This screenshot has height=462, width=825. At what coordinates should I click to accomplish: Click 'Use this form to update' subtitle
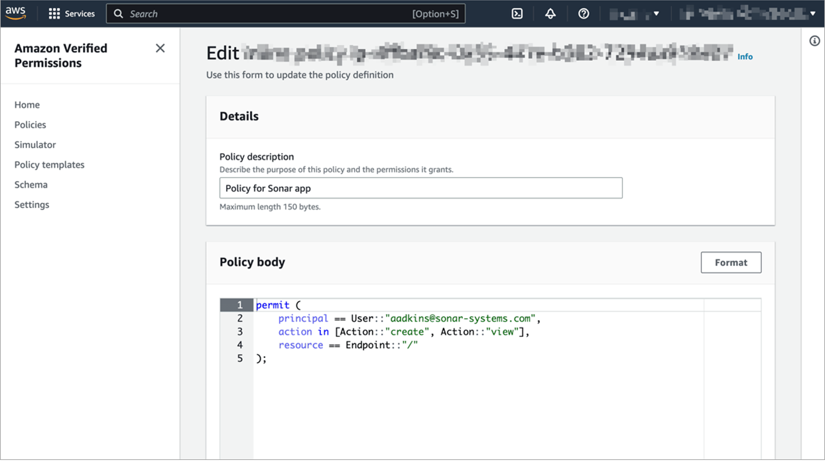point(300,75)
